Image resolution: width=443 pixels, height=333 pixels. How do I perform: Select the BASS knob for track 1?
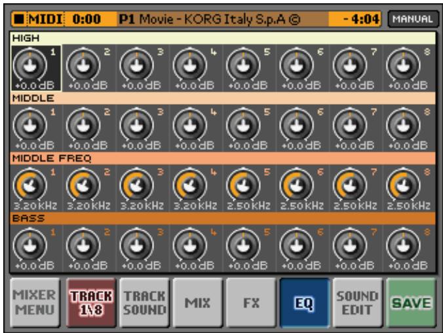click(30, 245)
